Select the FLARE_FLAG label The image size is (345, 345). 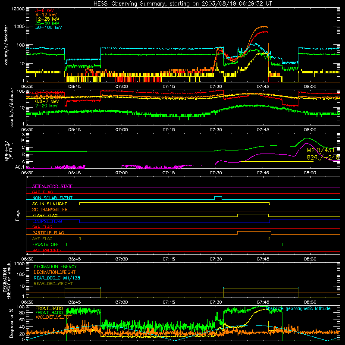(45, 215)
